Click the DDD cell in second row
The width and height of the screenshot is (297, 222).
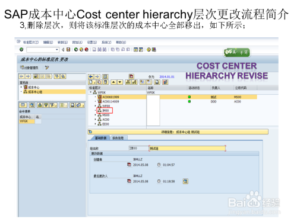coord(213,101)
